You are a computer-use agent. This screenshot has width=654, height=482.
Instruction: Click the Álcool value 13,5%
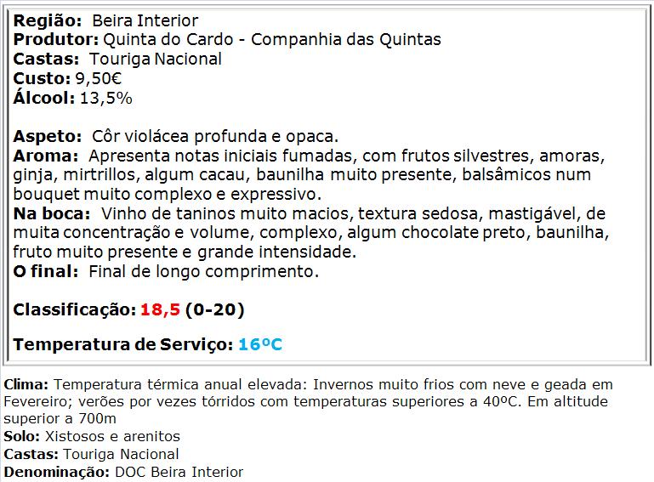tap(106, 99)
